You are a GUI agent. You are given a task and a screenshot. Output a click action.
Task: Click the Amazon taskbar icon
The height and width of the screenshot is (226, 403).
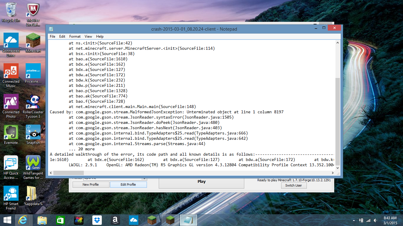click(115, 220)
